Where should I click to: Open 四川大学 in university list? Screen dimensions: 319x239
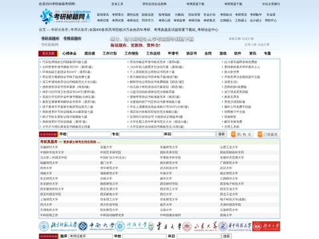[x=46, y=204]
